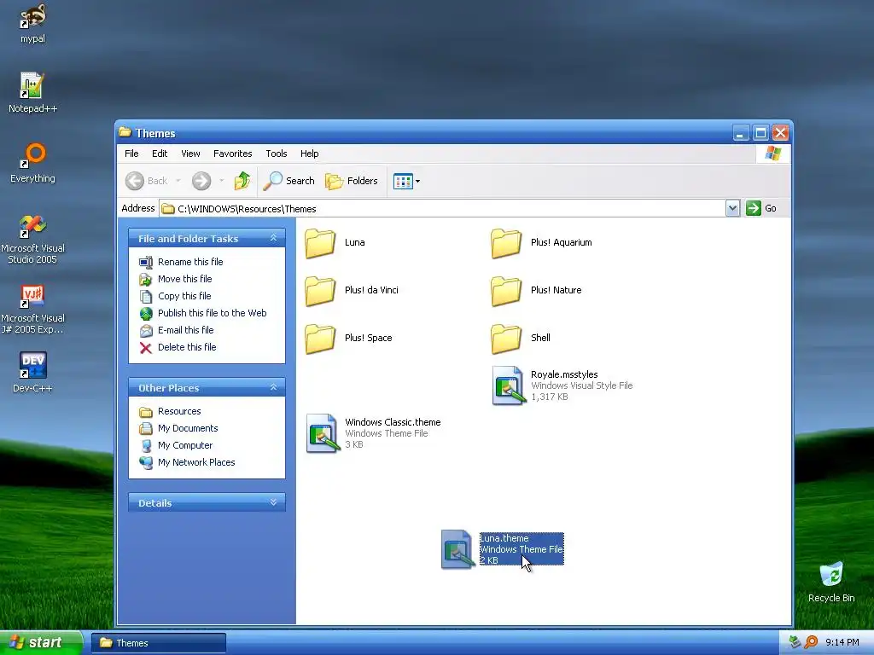Image resolution: width=874 pixels, height=655 pixels.
Task: Go to My Documents
Action: point(188,428)
